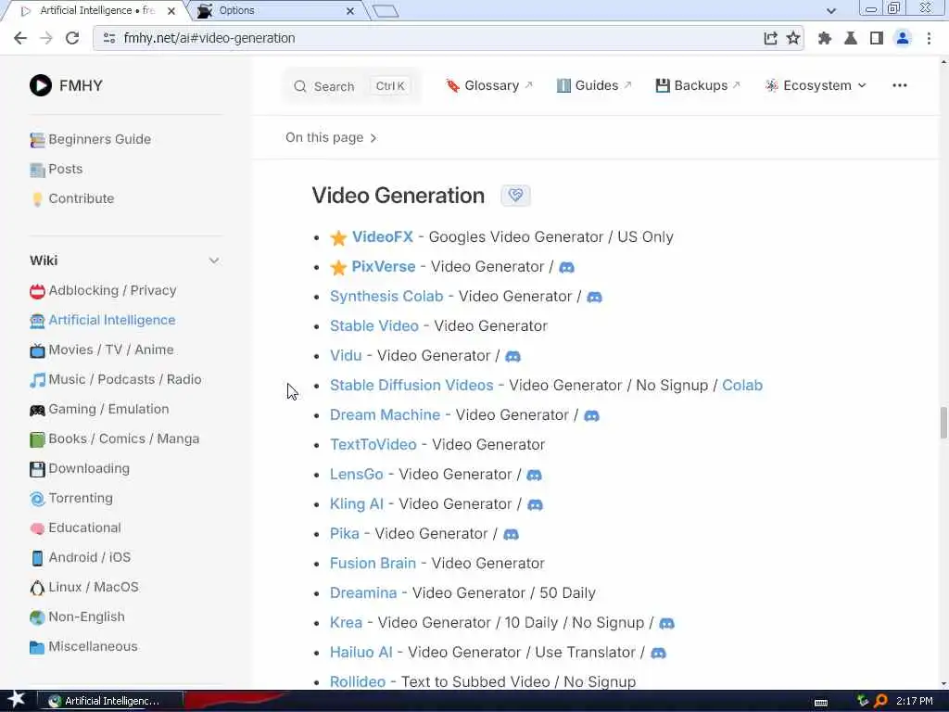Open the Backups nav link

tap(698, 85)
